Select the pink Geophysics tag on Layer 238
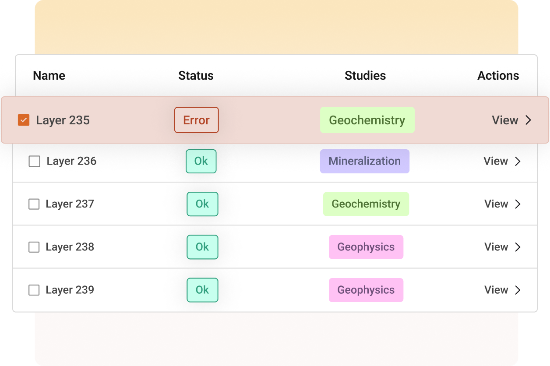Image resolution: width=550 pixels, height=366 pixels. (x=366, y=247)
